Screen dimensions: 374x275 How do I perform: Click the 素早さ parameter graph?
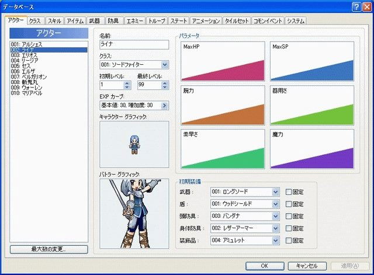point(222,149)
